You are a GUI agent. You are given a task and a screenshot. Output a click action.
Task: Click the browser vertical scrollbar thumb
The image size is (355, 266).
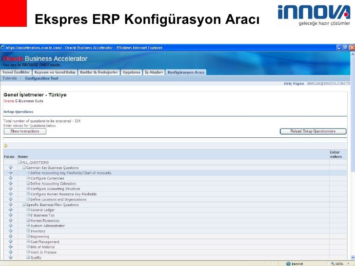[x=353, y=114]
